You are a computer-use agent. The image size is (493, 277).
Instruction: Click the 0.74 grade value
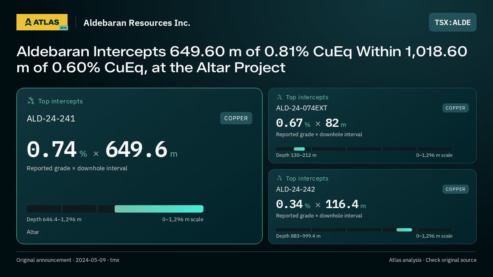tap(52, 149)
